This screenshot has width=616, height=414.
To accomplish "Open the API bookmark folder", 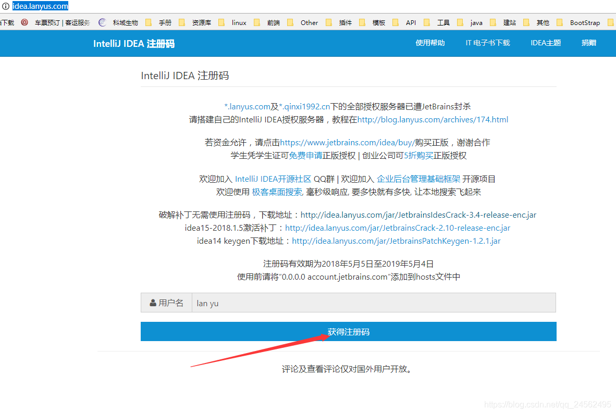I will tap(404, 23).
